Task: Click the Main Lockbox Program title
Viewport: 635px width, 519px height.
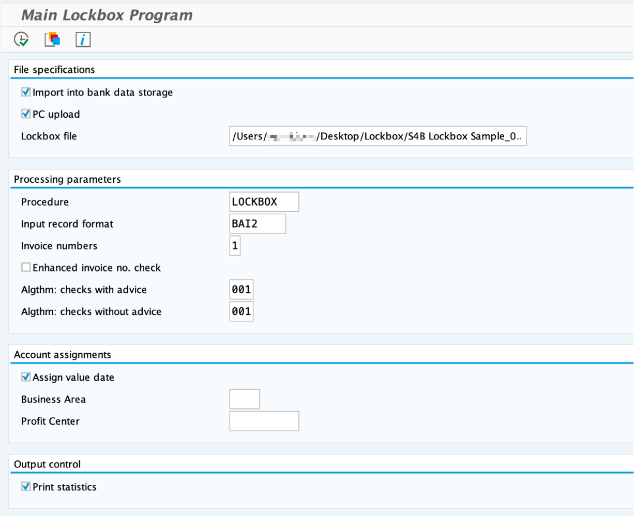Action: (x=107, y=15)
